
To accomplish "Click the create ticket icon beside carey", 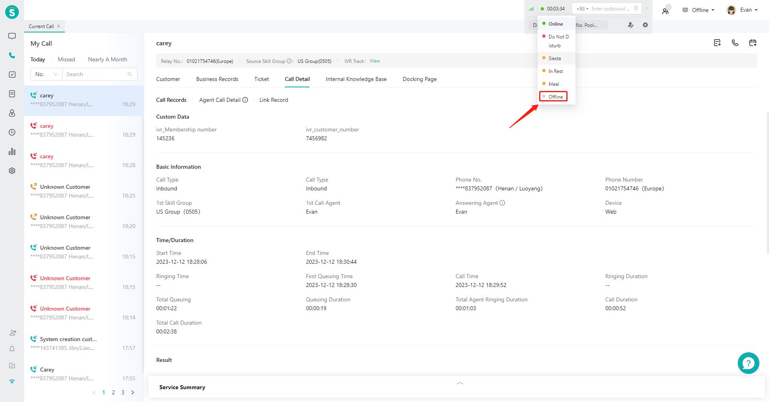I will (717, 43).
